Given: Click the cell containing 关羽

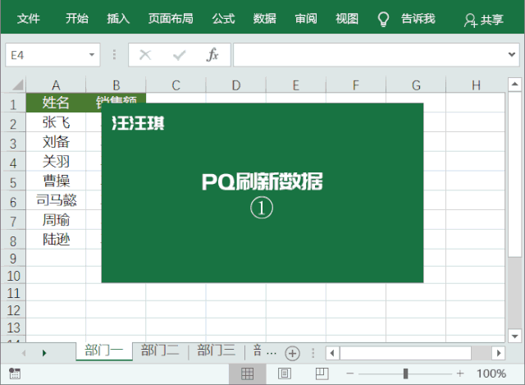Looking at the screenshot, I should 56,161.
